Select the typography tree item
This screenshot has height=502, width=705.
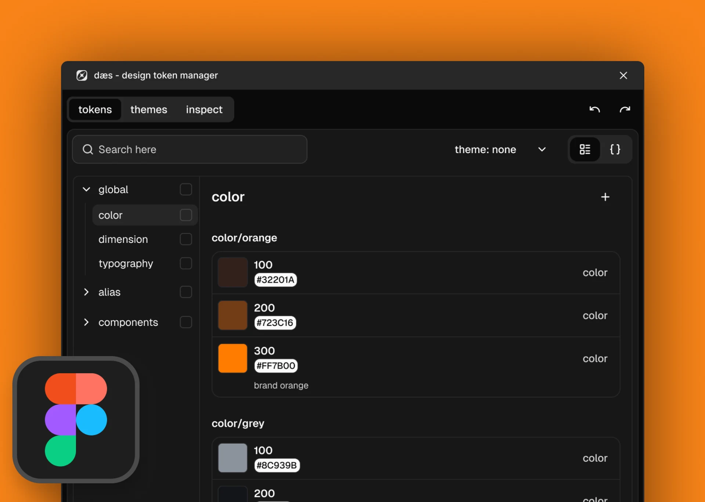126,264
